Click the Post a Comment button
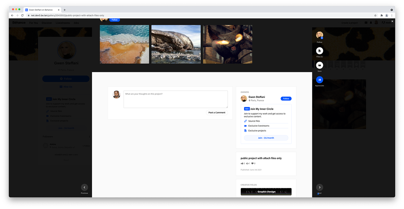 pos(217,113)
